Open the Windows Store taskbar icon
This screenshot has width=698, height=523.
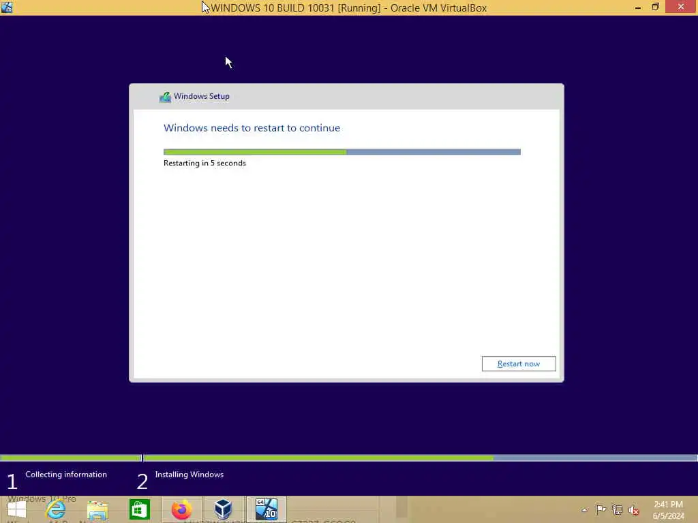tap(139, 509)
